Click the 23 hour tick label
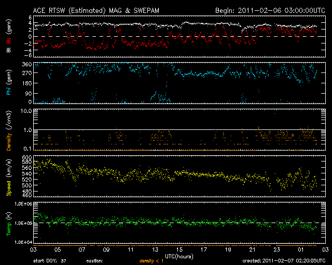The height and width of the screenshot is (265, 332). coord(277,249)
